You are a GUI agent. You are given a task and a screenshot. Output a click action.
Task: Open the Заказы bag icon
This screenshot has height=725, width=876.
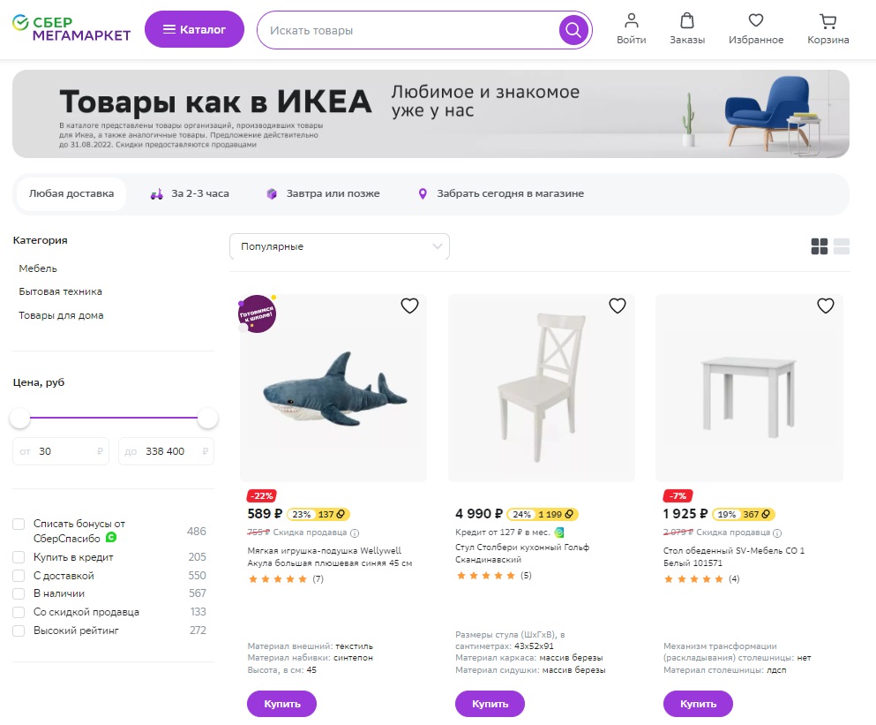(687, 20)
